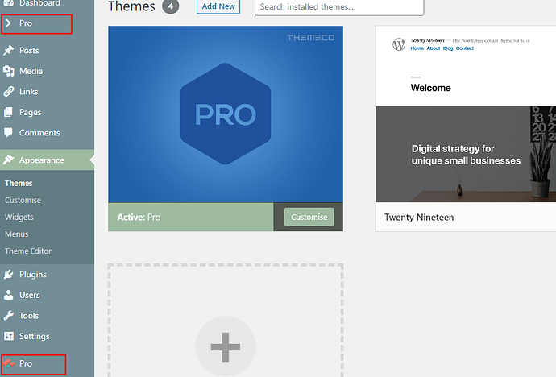Click the plus icon to add new theme
Image resolution: width=556 pixels, height=377 pixels.
(x=226, y=347)
